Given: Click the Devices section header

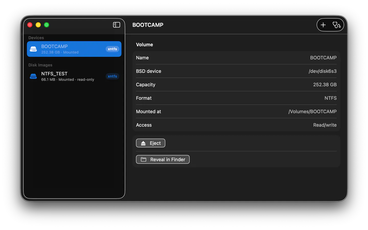Looking at the screenshot, I should [x=36, y=38].
